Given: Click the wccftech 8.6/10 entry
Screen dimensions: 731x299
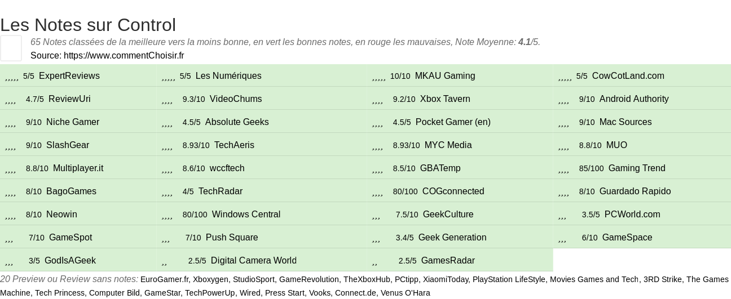Looking at the screenshot, I should click(262, 168).
